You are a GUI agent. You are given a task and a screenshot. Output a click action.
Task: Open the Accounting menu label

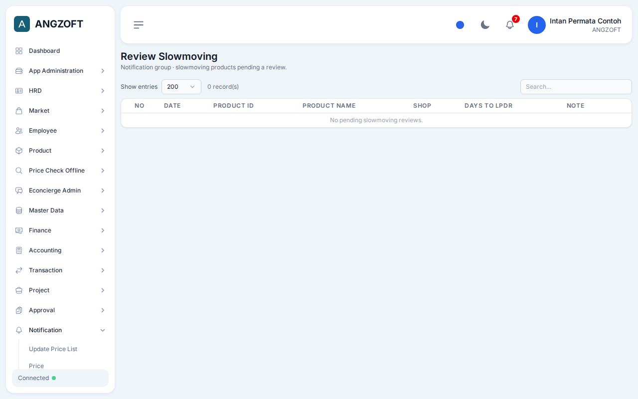click(45, 250)
